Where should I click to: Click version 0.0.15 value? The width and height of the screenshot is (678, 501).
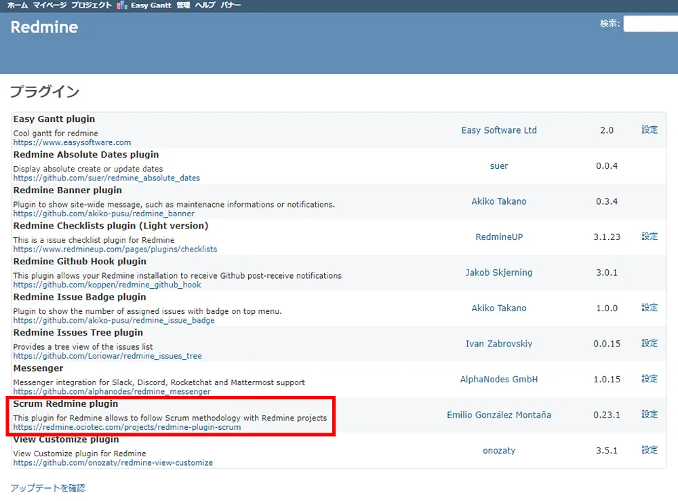[x=607, y=344]
